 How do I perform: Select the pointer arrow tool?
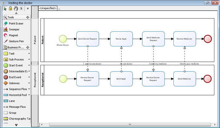pos(5,9)
